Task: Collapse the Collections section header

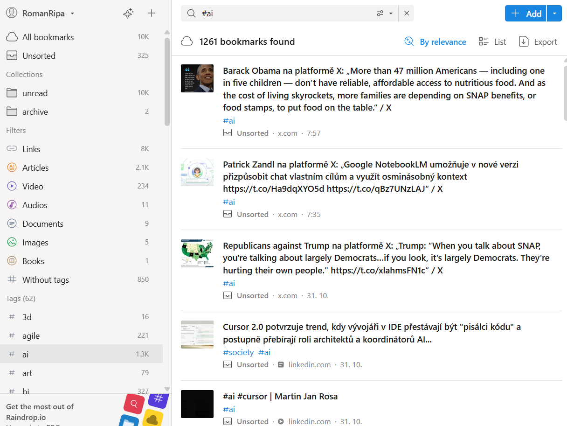Action: pyautogui.click(x=24, y=74)
